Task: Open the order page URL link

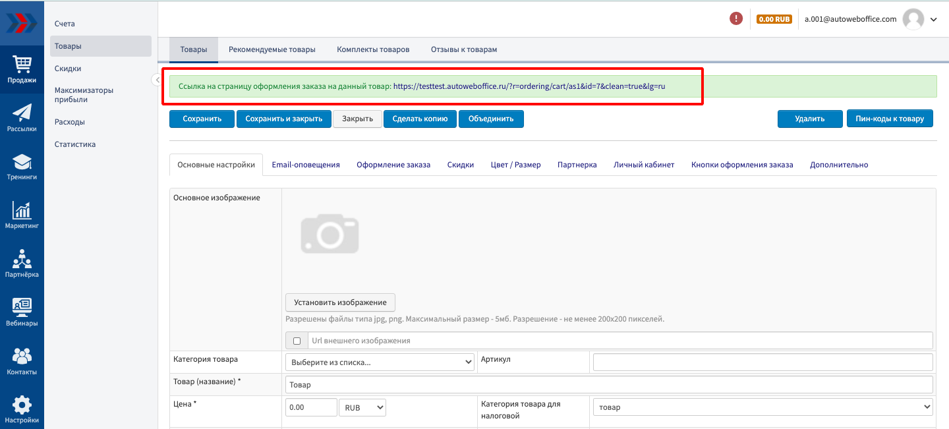Action: coord(529,86)
